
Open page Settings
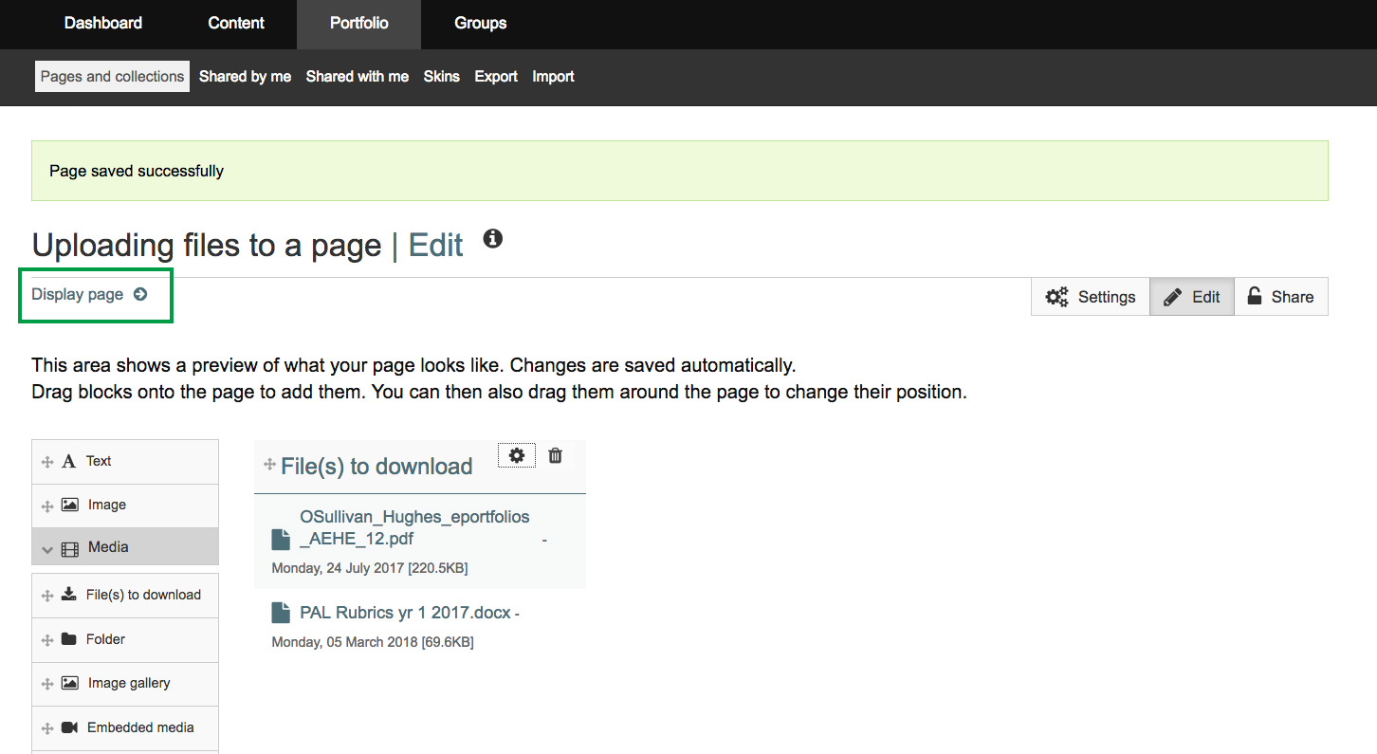pos(1091,297)
